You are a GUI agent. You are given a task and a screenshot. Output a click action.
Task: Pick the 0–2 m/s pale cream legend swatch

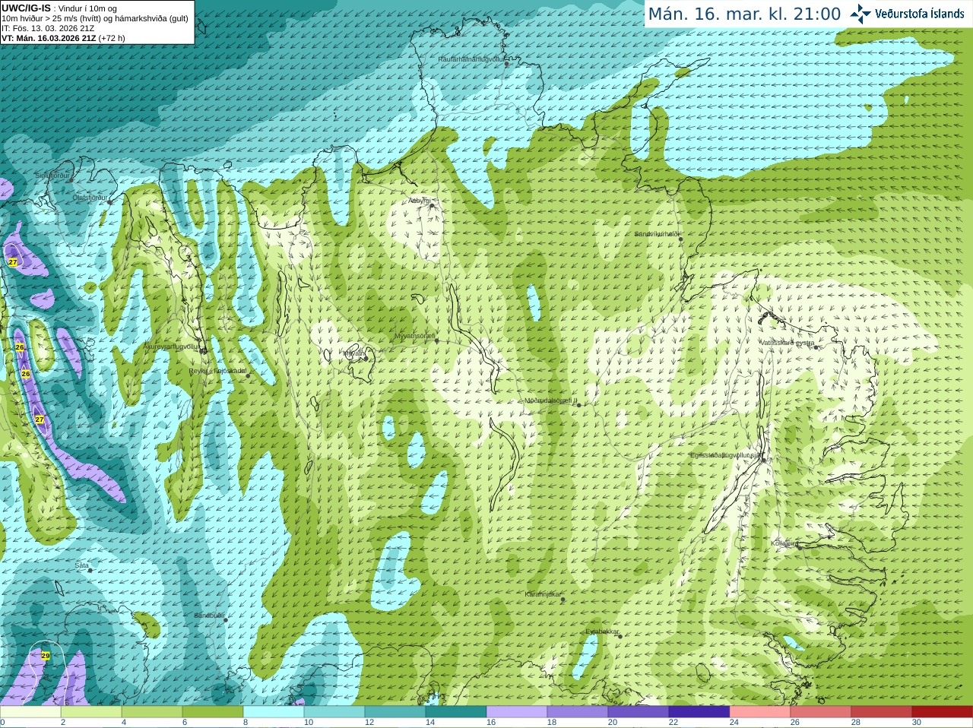30,712
